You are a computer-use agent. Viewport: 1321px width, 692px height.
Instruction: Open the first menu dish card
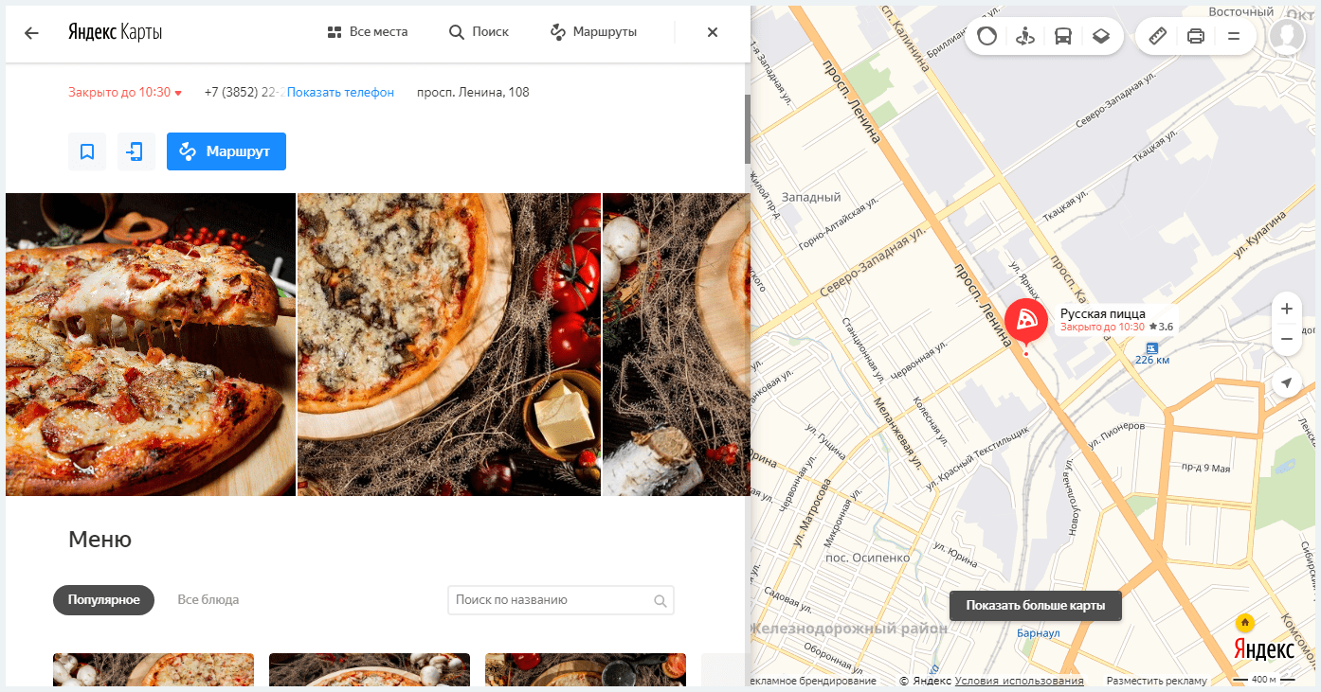154,669
